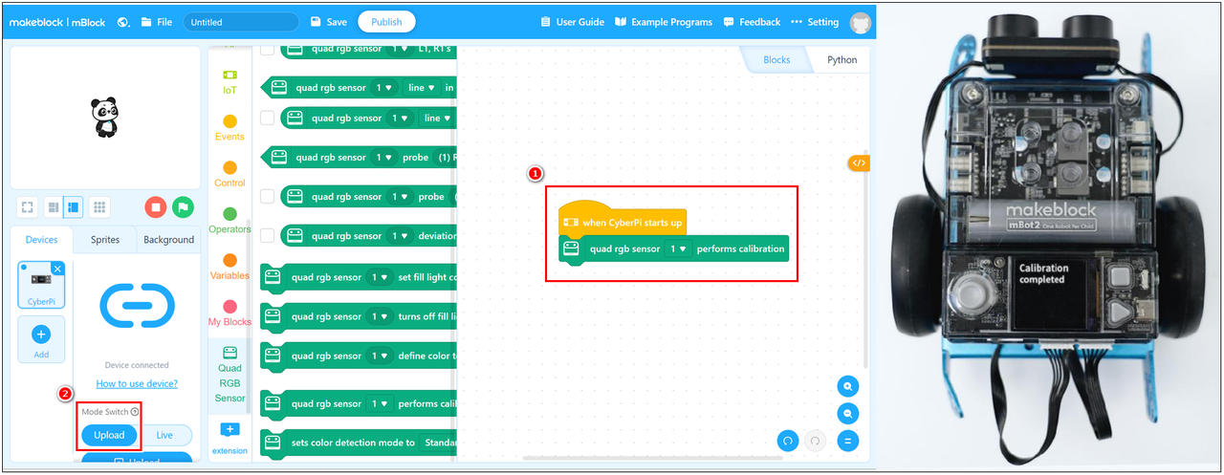Open '1' dropdown in 'deviation' block
This screenshot has width=1224, height=475.
click(x=402, y=236)
